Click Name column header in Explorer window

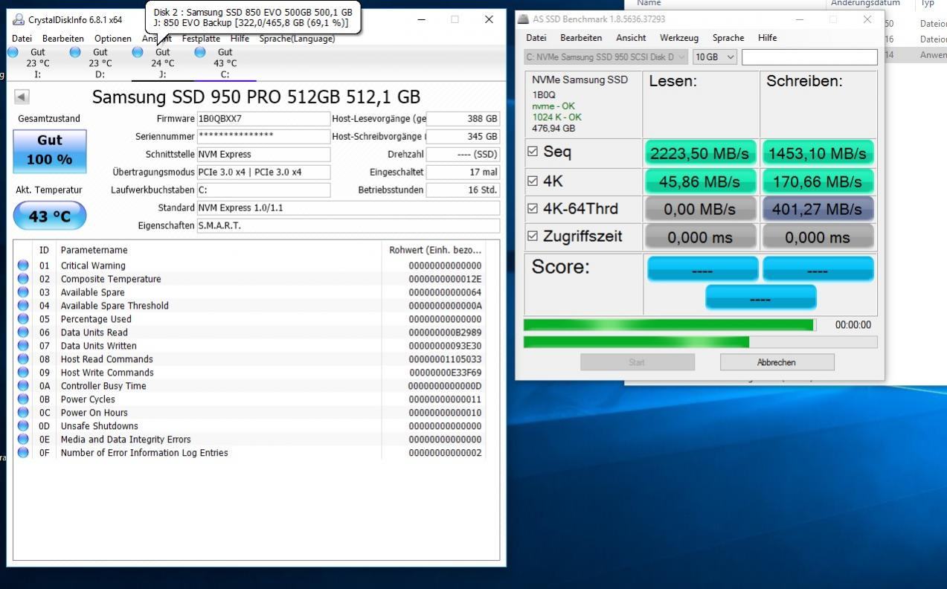coord(649,4)
